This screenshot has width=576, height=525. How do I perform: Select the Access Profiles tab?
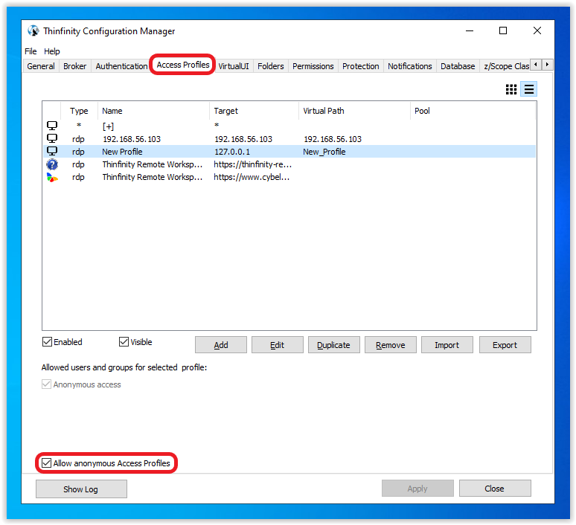183,65
